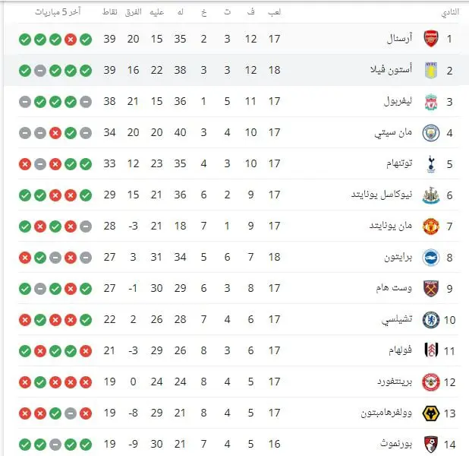
Task: Click the Wolverhampton wolf crest
Action: click(x=431, y=413)
